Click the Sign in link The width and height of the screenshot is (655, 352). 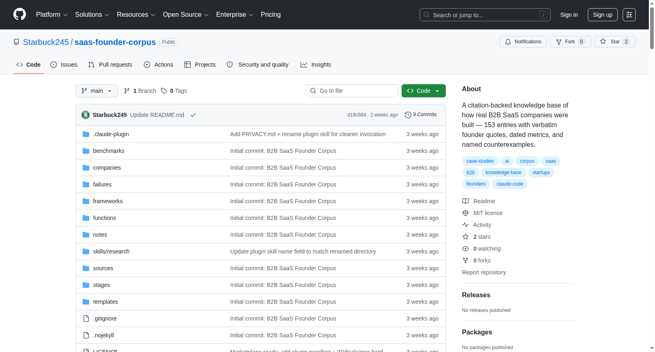tap(569, 15)
